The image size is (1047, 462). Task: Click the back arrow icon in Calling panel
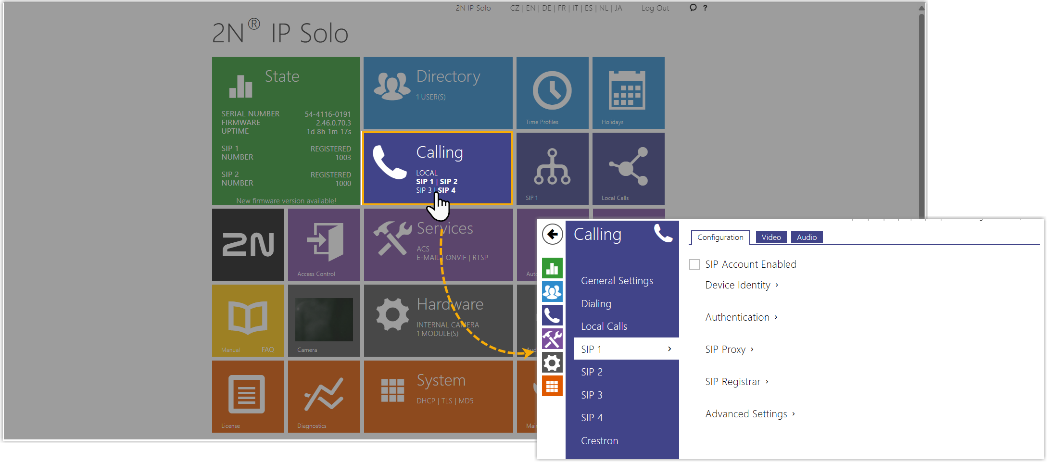click(552, 235)
